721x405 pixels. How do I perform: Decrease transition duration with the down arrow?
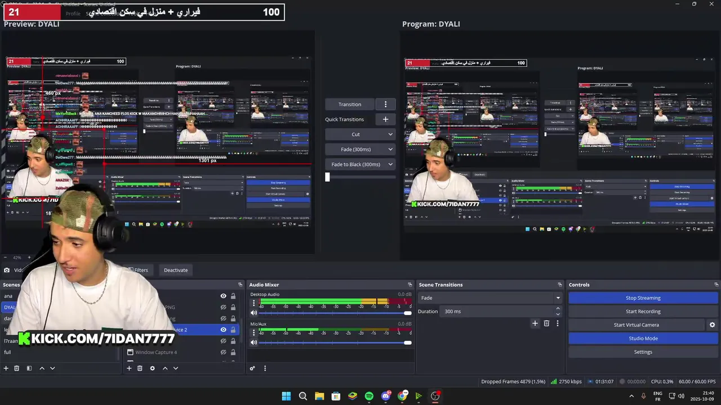(558, 314)
